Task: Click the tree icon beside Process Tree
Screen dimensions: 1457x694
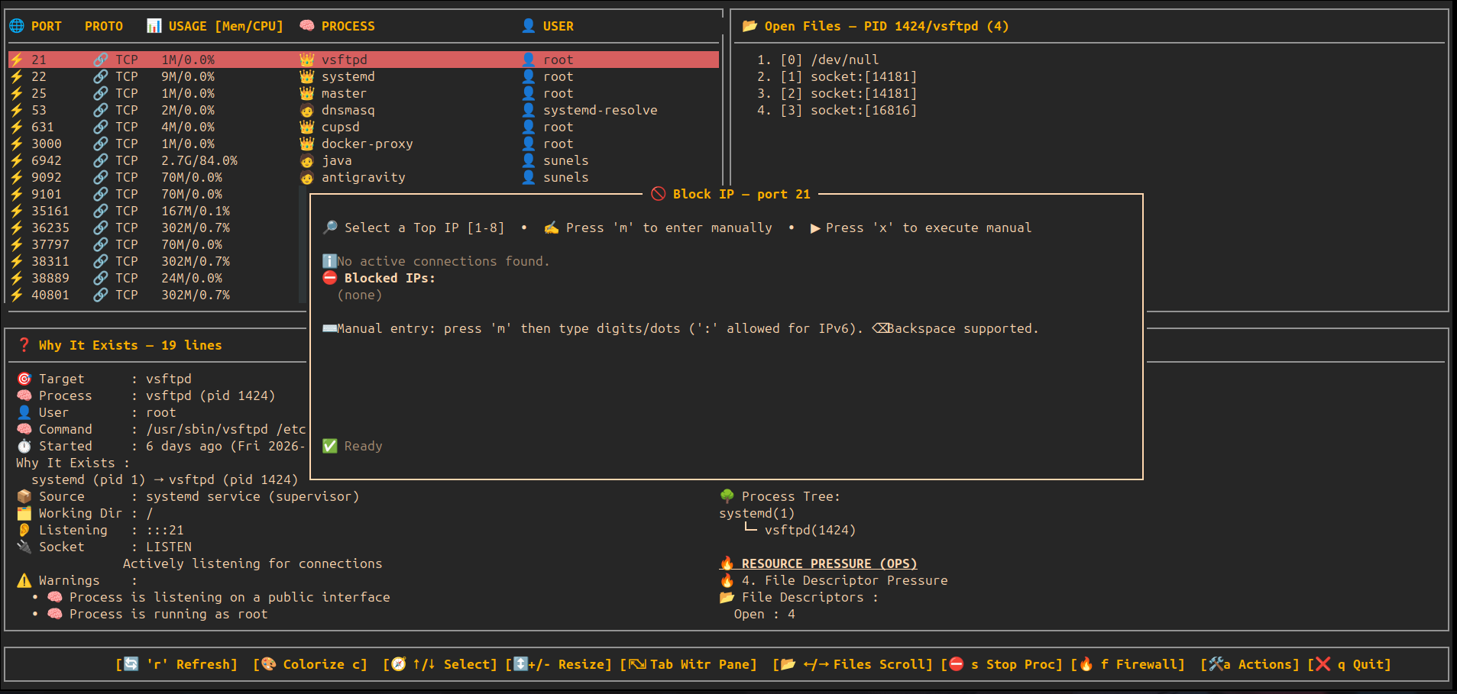Action: (x=727, y=496)
